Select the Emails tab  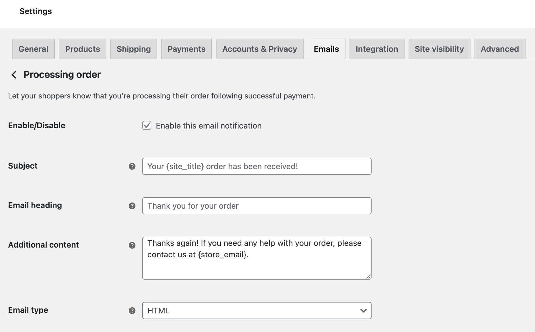(326, 49)
